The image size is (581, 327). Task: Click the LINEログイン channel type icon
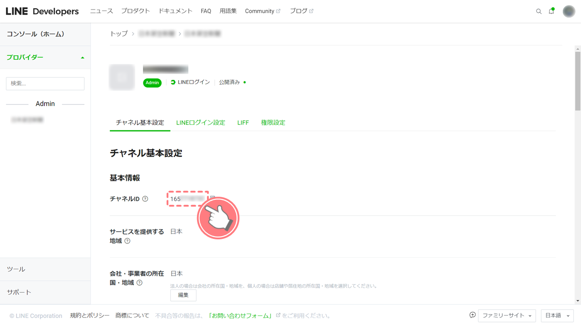pyautogui.click(x=173, y=82)
